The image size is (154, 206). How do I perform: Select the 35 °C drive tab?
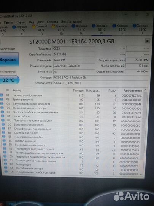(141, 29)
